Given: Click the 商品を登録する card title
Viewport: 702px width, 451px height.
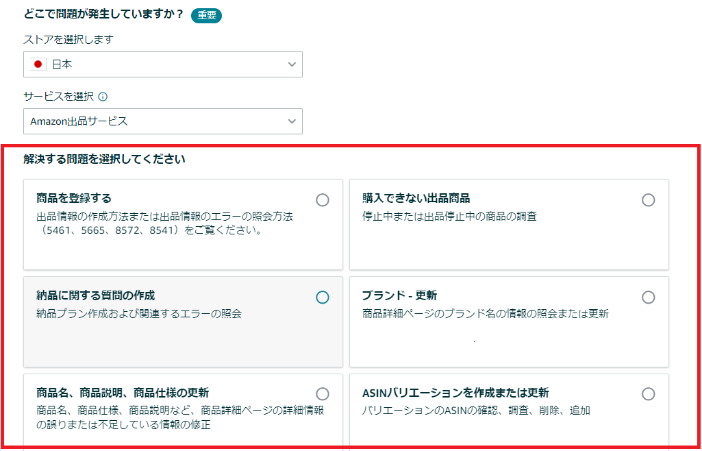Looking at the screenshot, I should pyautogui.click(x=74, y=199).
